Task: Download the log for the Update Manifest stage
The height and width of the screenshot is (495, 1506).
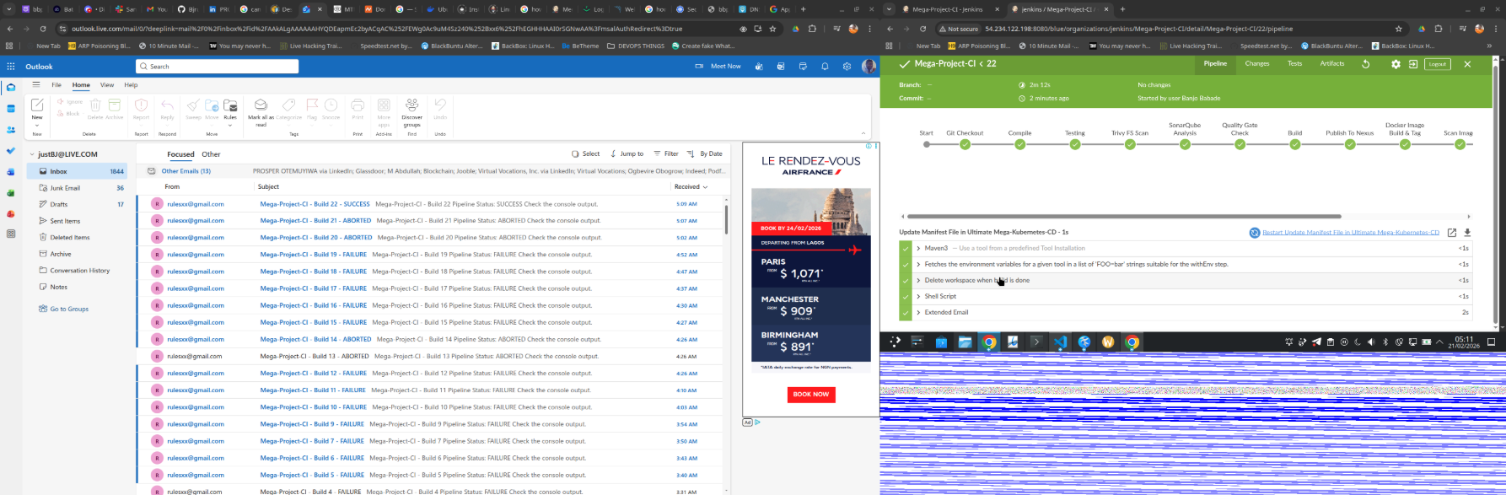Action: point(1467,233)
